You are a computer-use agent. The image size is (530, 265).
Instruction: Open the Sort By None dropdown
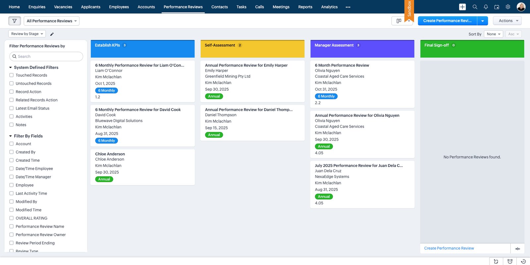493,34
